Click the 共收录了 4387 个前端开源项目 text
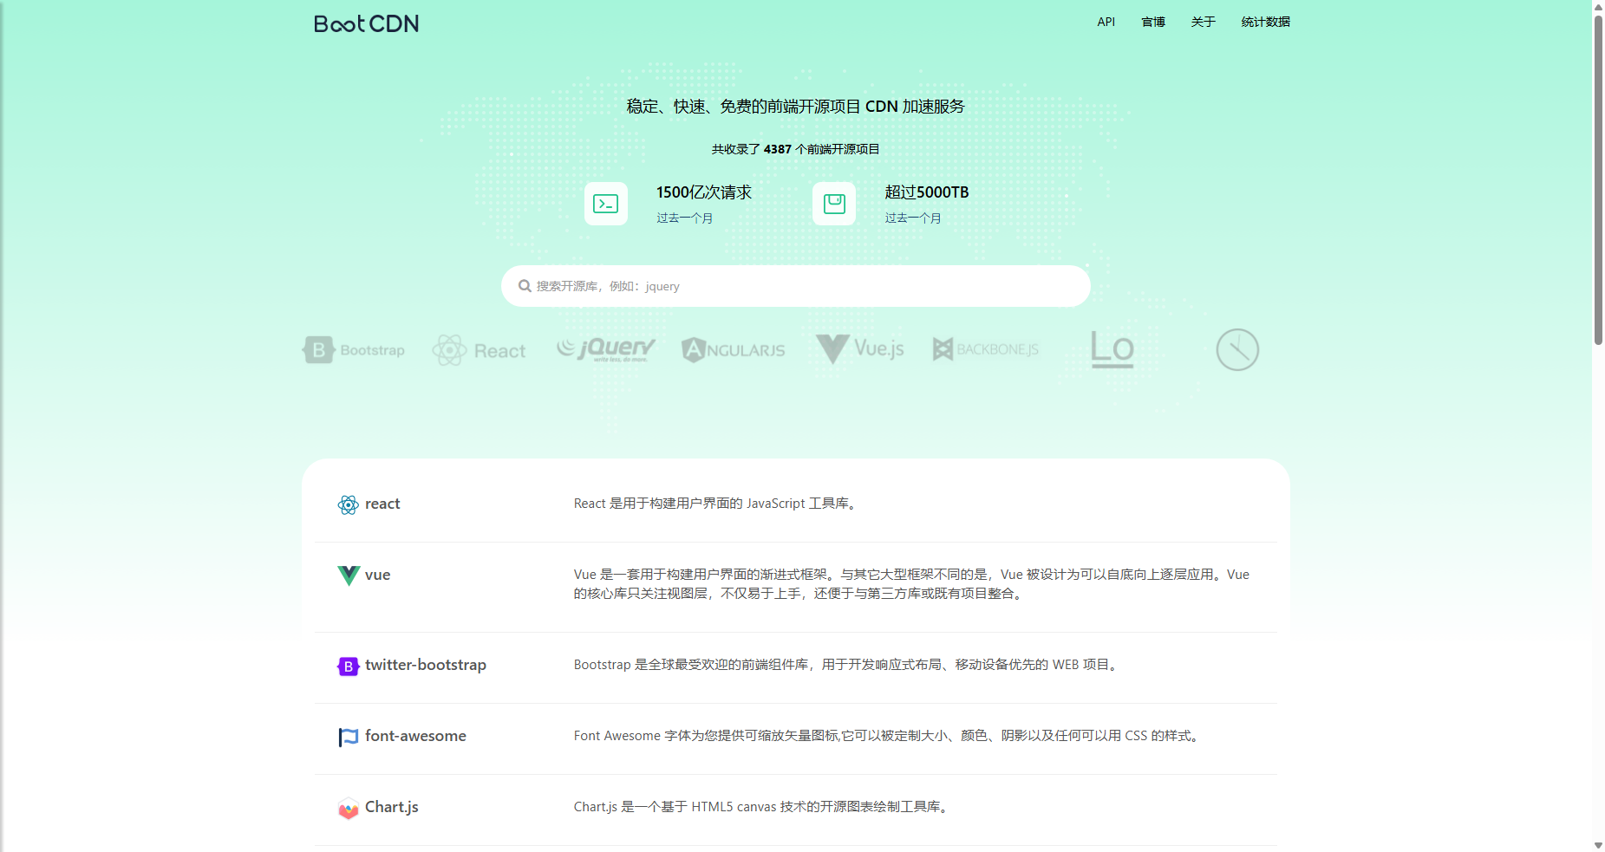This screenshot has height=852, width=1605. 795,149
